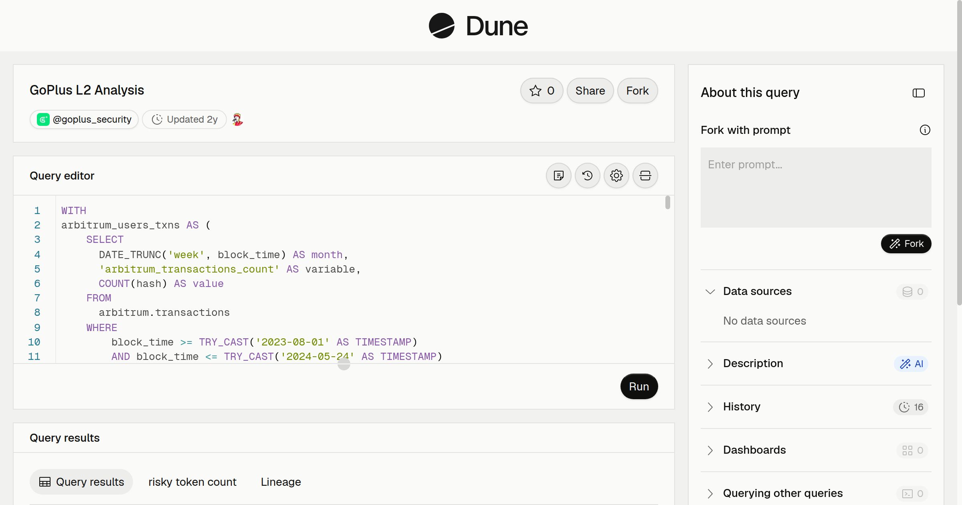Click the WITH keyword on line 1
The width and height of the screenshot is (962, 505).
pos(74,211)
